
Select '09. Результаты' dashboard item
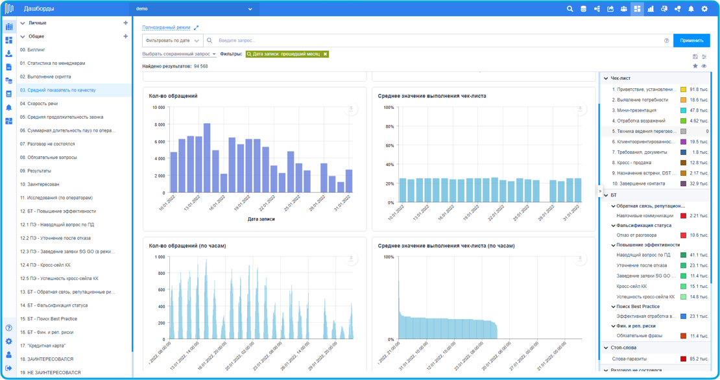36,171
